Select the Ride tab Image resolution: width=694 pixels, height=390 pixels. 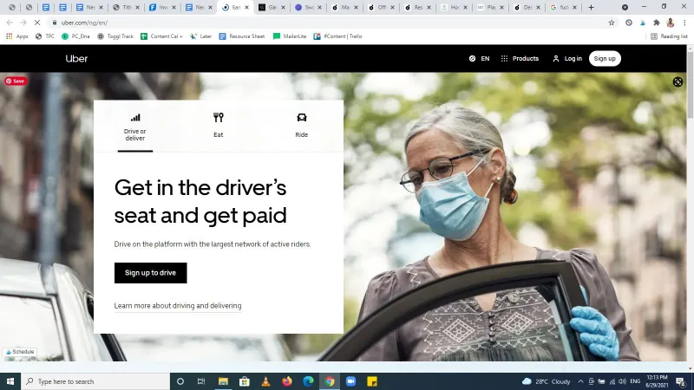(301, 126)
